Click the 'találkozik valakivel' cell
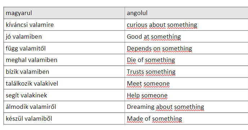248x130 pixels. pyautogui.click(x=64, y=83)
